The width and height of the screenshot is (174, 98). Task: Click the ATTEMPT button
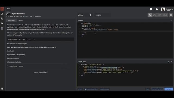point(169,89)
